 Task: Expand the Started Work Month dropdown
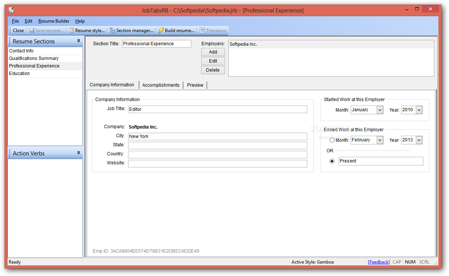click(380, 110)
